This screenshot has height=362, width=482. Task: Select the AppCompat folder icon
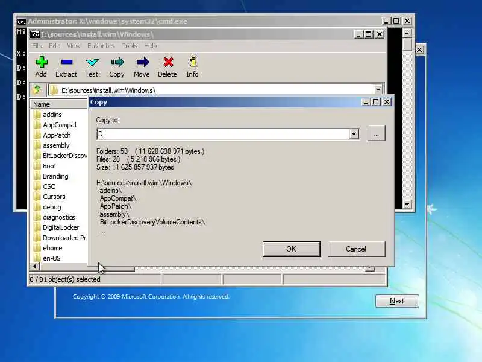click(37, 125)
